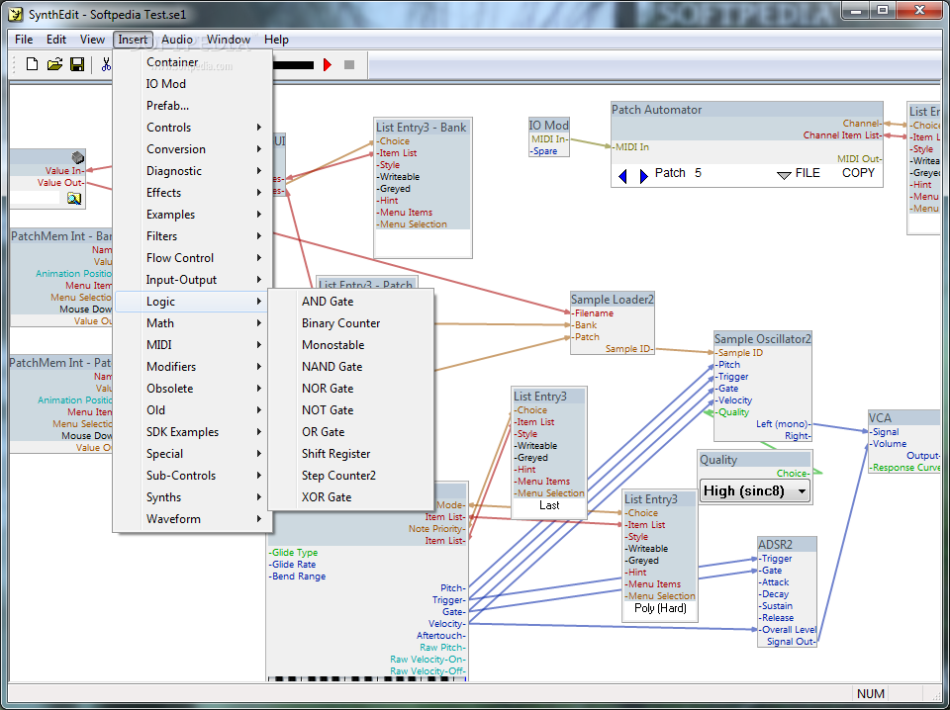Open the Audio menu

[x=177, y=40]
